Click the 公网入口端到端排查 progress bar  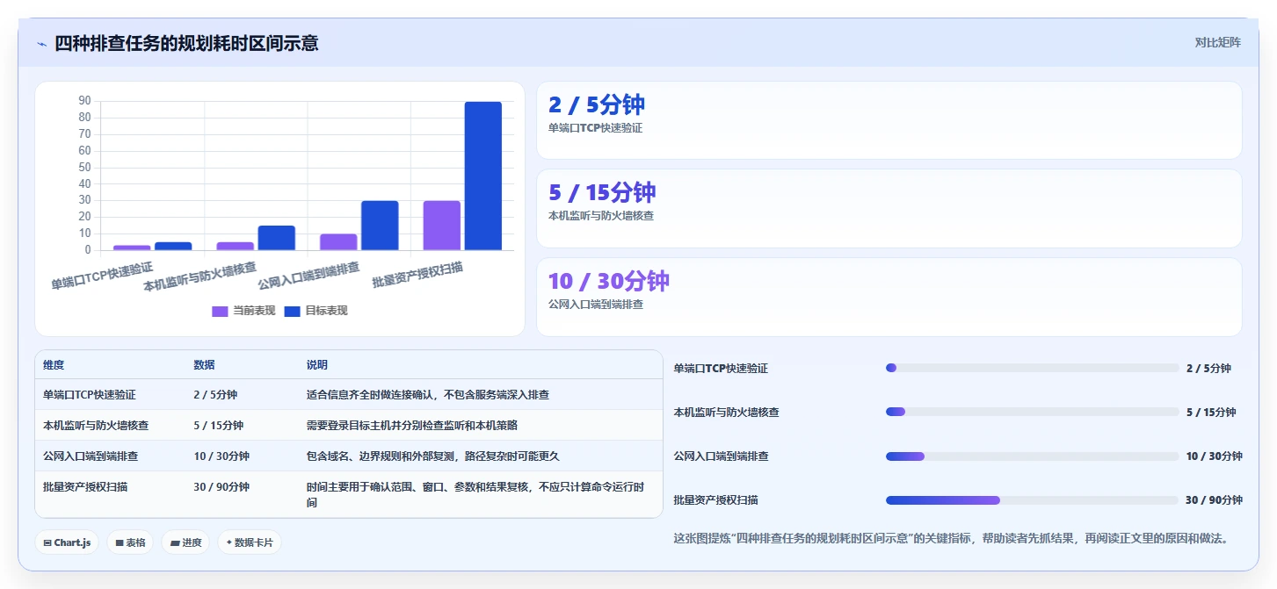[1032, 456]
